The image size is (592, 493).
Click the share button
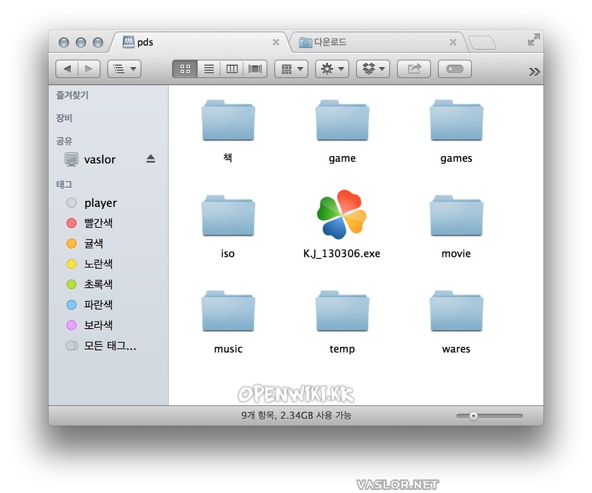coord(414,69)
